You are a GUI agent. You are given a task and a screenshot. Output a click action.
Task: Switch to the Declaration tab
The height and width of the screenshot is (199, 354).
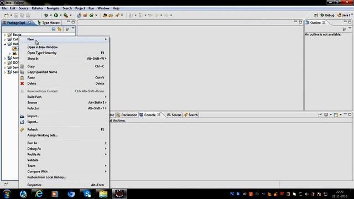click(127, 115)
